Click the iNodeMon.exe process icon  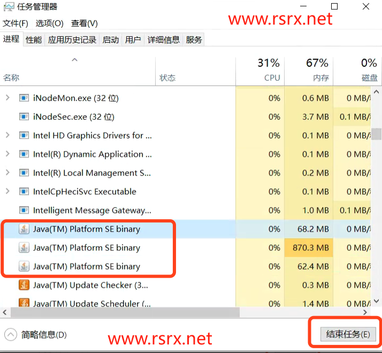click(24, 98)
